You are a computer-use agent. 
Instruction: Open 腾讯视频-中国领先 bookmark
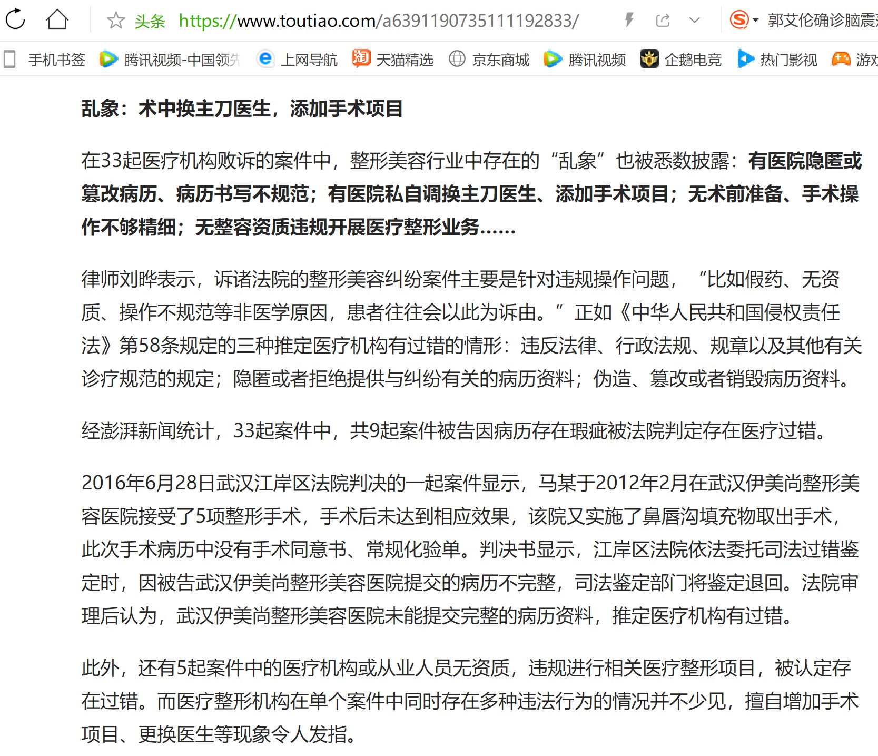[182, 60]
